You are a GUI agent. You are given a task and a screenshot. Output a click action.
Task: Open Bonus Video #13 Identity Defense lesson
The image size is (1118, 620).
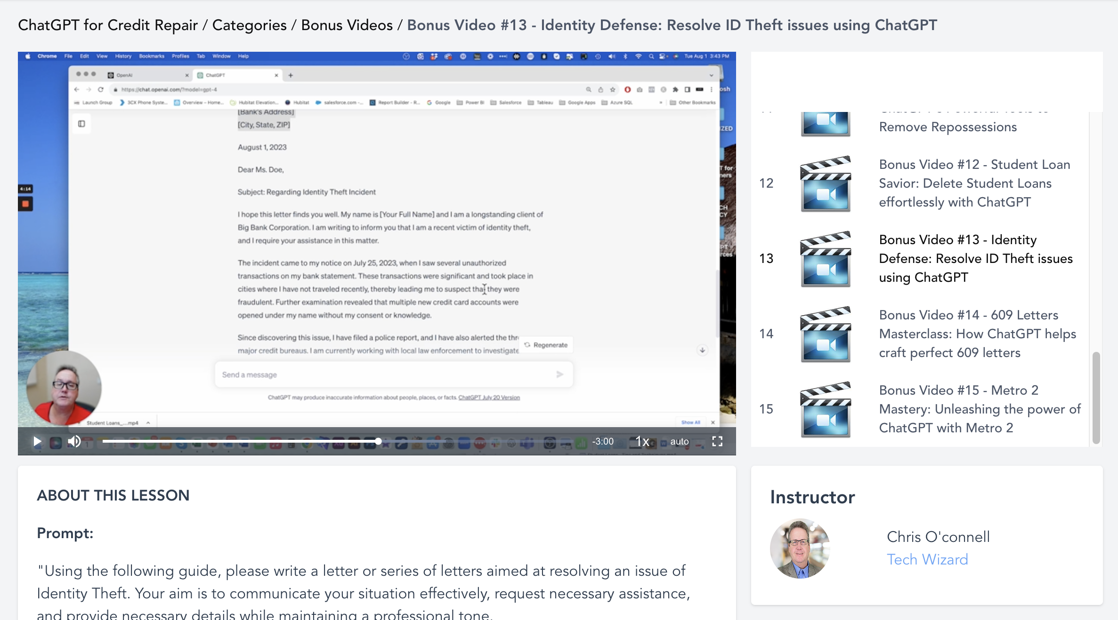point(976,258)
